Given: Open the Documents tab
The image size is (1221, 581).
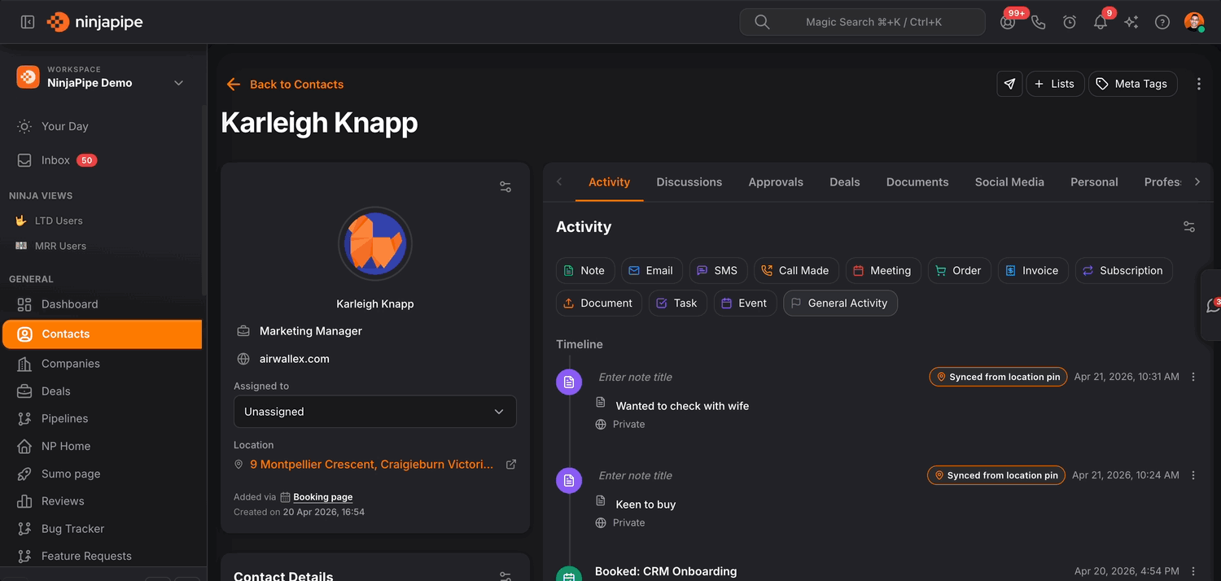Looking at the screenshot, I should pyautogui.click(x=917, y=182).
